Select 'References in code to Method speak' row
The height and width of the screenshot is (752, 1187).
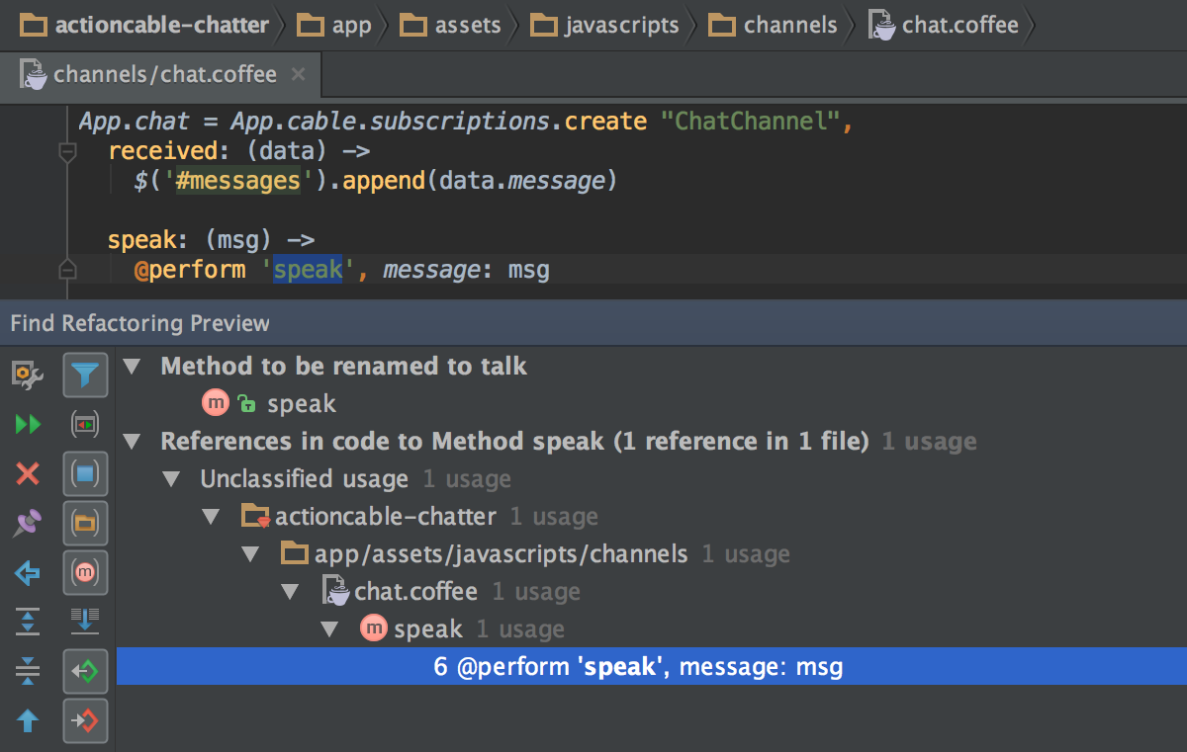coord(569,442)
